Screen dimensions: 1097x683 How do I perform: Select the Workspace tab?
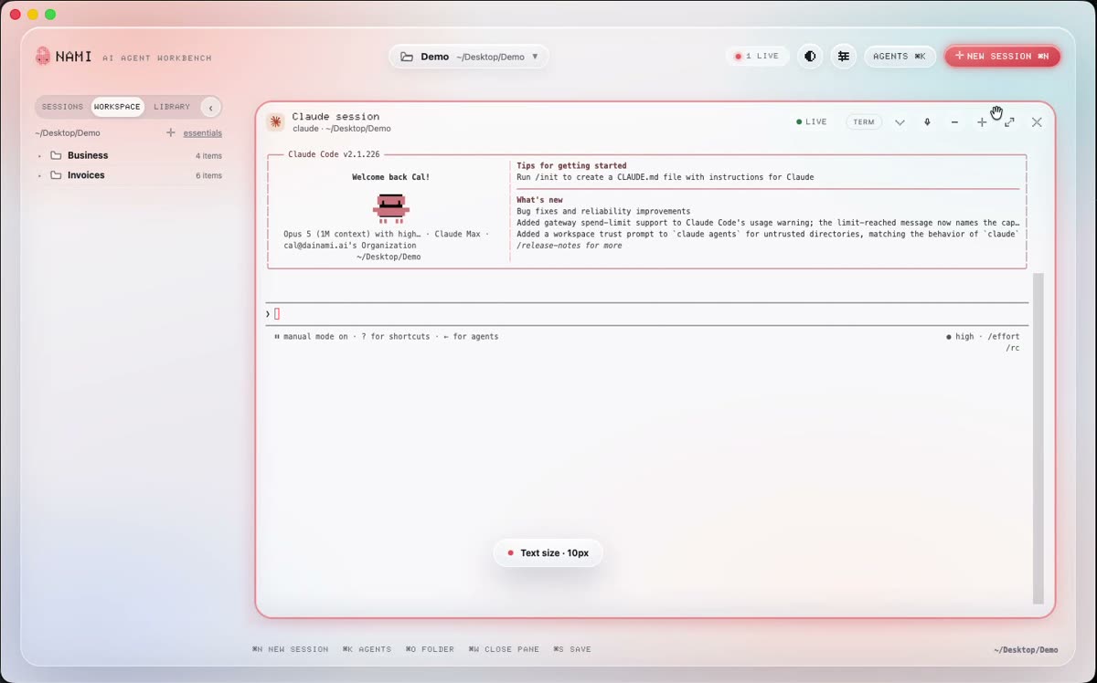click(117, 107)
